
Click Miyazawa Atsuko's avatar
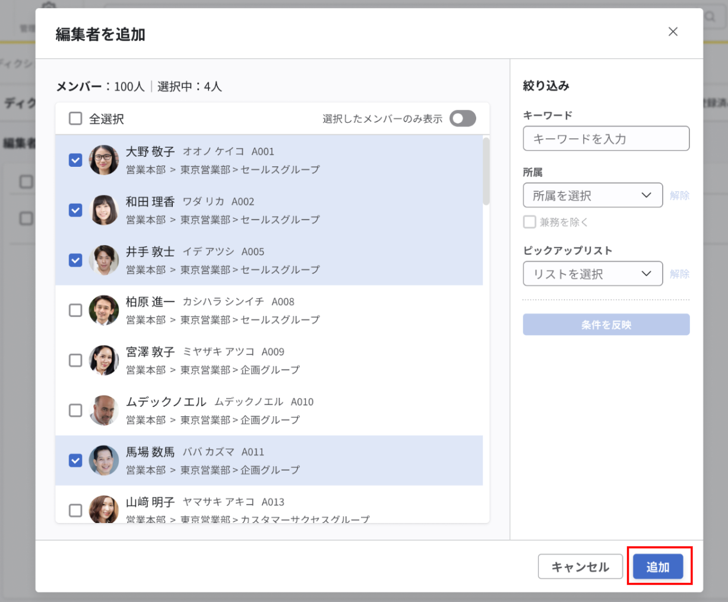(104, 360)
